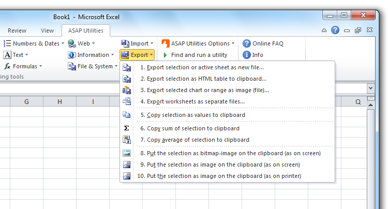Click the sigma sum icon
The height and width of the screenshot is (209, 388).
(x=126, y=128)
